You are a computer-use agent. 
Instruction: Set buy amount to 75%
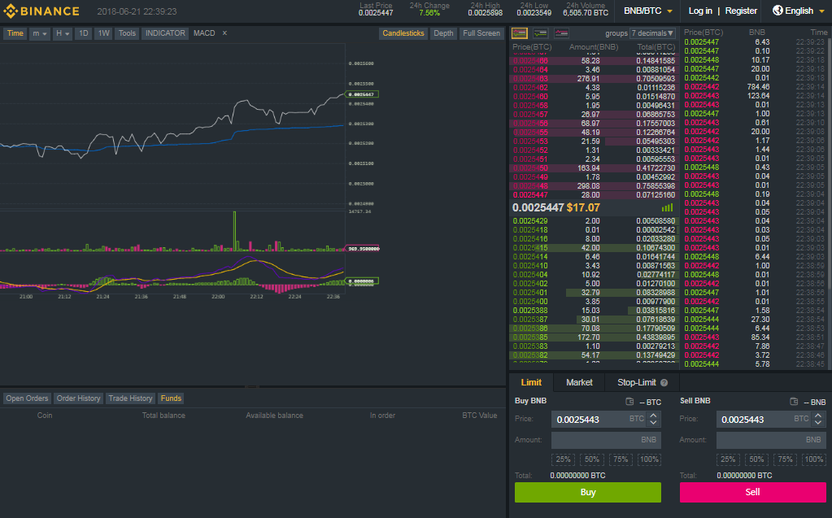click(x=621, y=459)
